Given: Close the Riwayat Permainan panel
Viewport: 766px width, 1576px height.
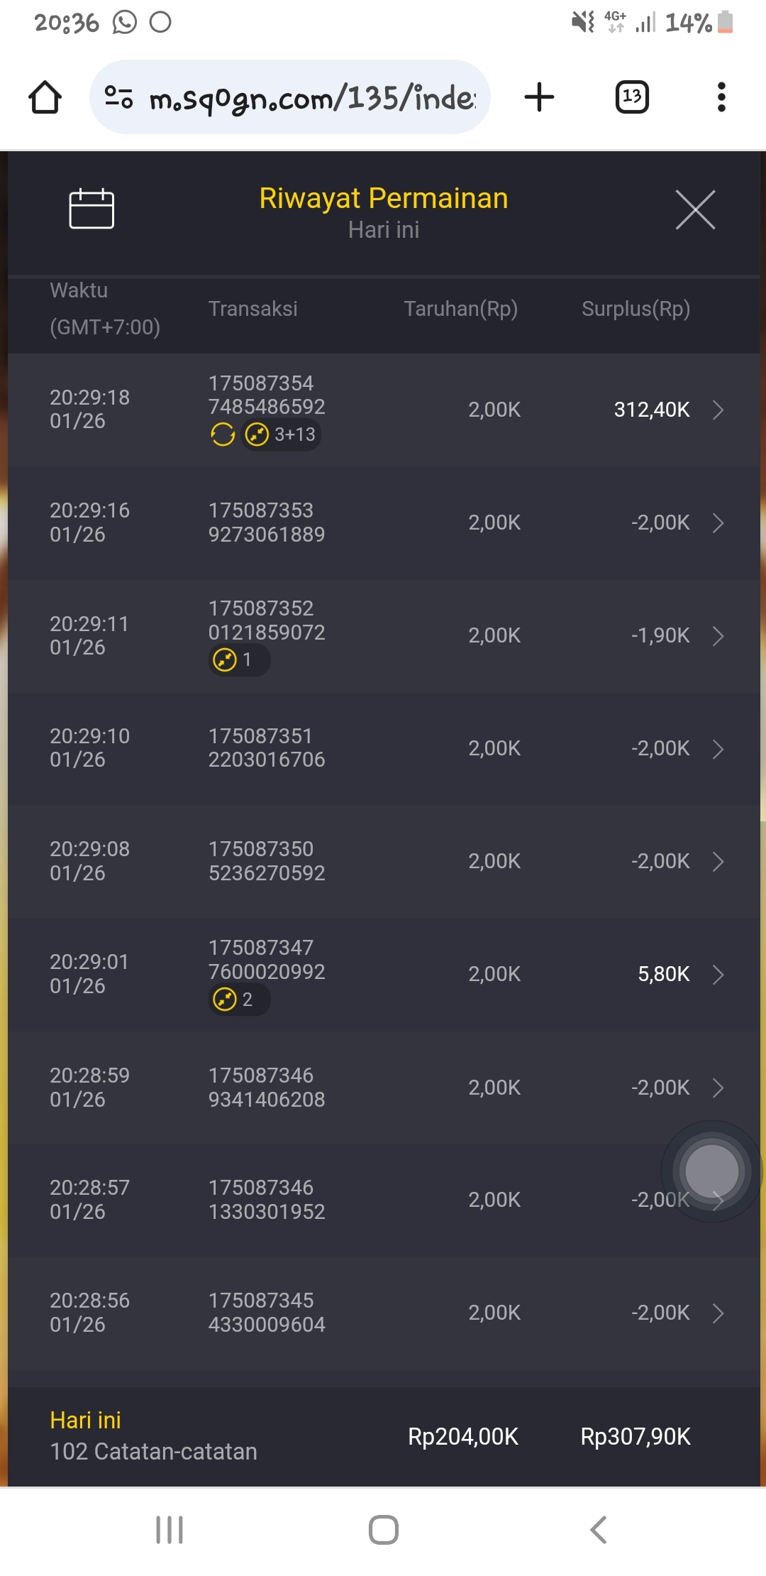Looking at the screenshot, I should (695, 209).
